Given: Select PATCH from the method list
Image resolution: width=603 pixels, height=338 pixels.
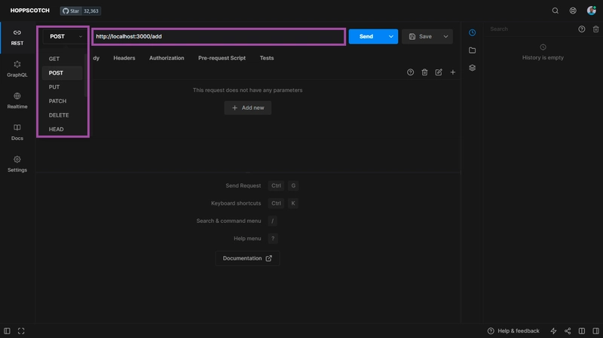Looking at the screenshot, I should click(x=63, y=101).
